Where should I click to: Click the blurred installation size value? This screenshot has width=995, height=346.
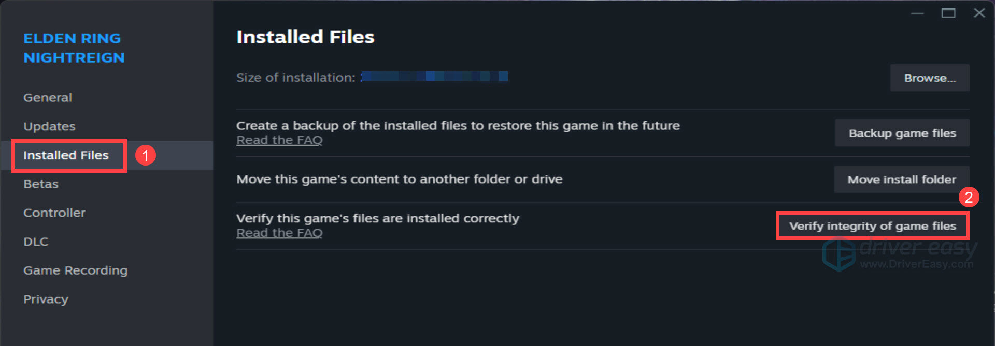(x=434, y=77)
